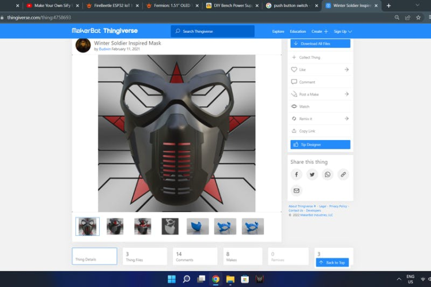
Task: Open the Create menu
Action: [320, 32]
